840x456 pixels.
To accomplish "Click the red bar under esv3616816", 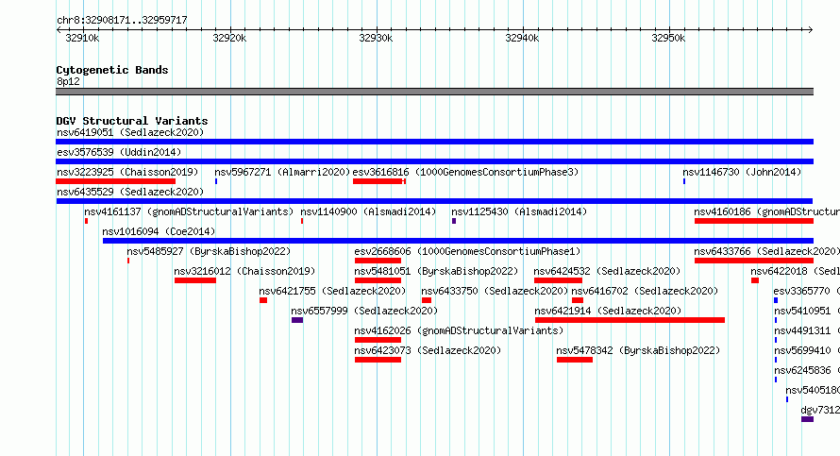I will point(379,181).
